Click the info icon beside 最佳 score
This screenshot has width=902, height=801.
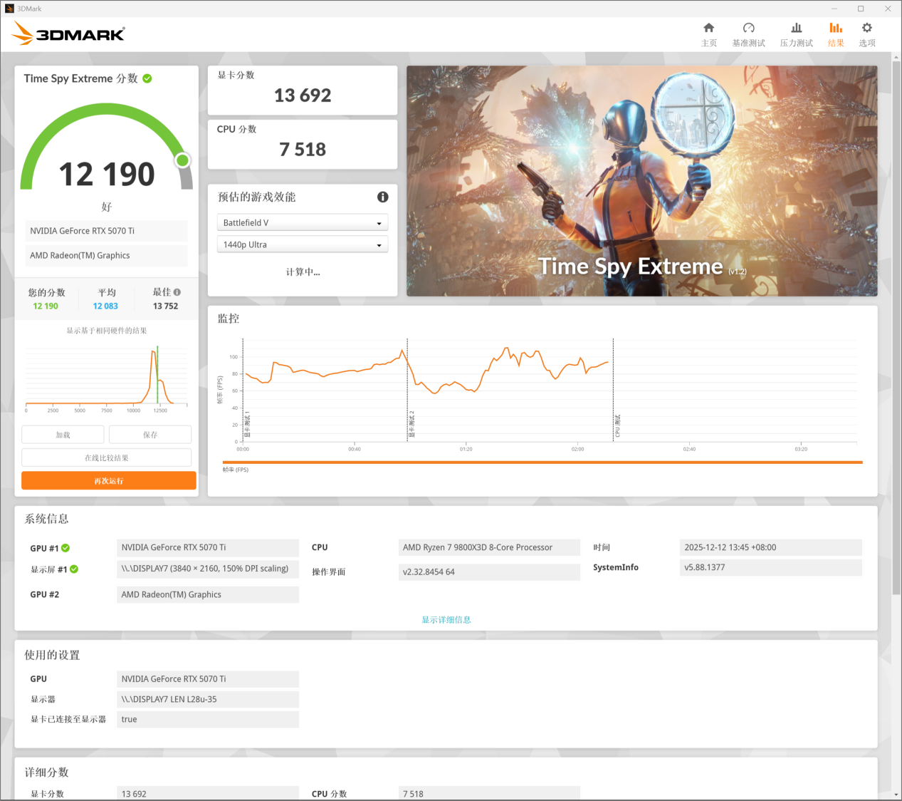pos(177,292)
